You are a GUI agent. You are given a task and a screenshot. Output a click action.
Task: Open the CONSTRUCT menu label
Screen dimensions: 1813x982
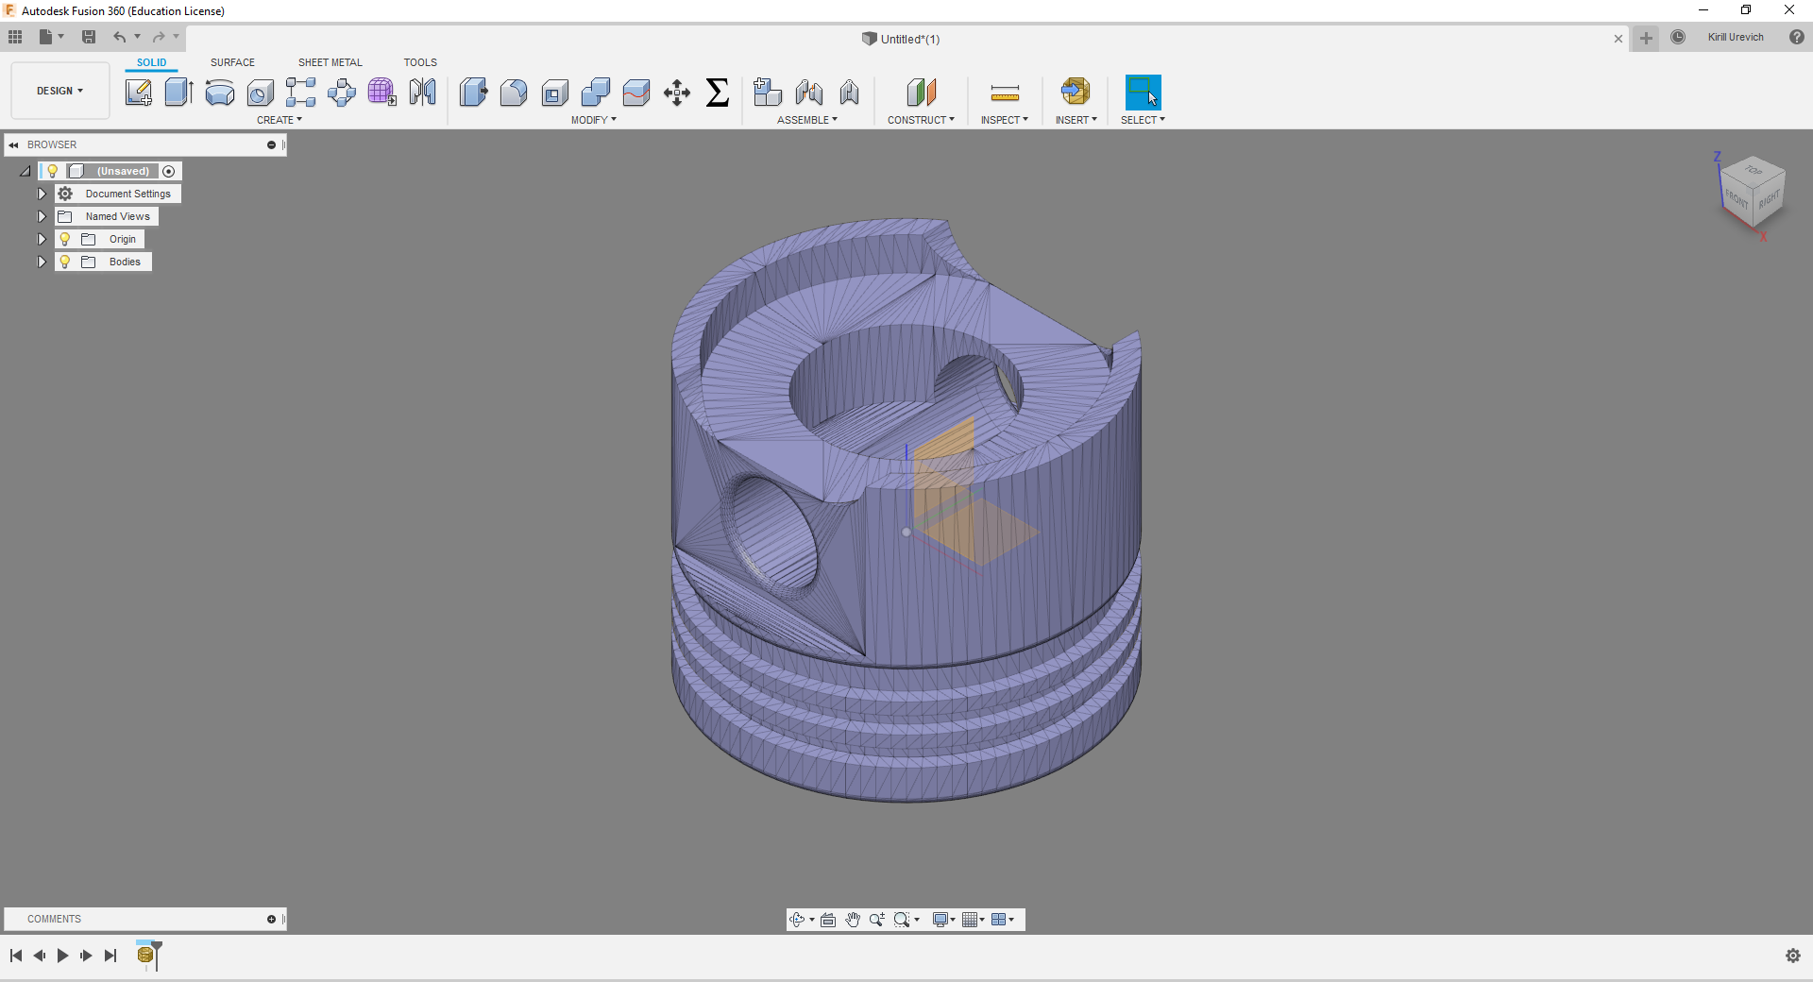[x=921, y=120]
